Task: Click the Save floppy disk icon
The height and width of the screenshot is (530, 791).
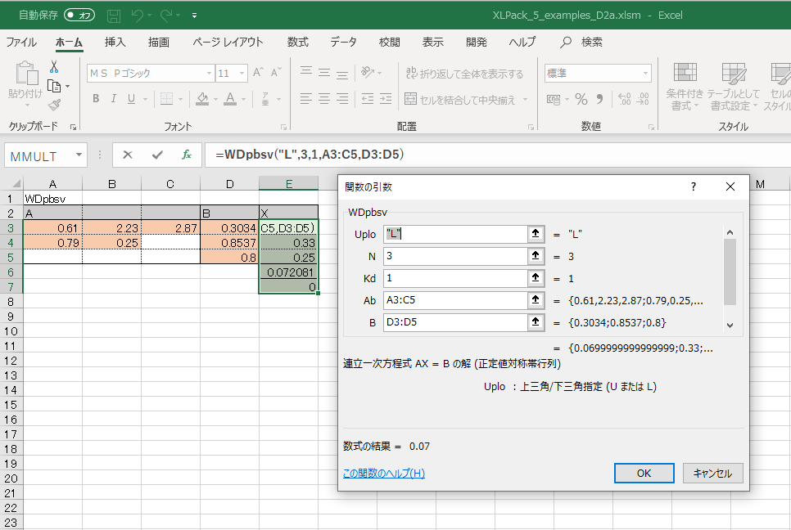Action: [x=114, y=16]
